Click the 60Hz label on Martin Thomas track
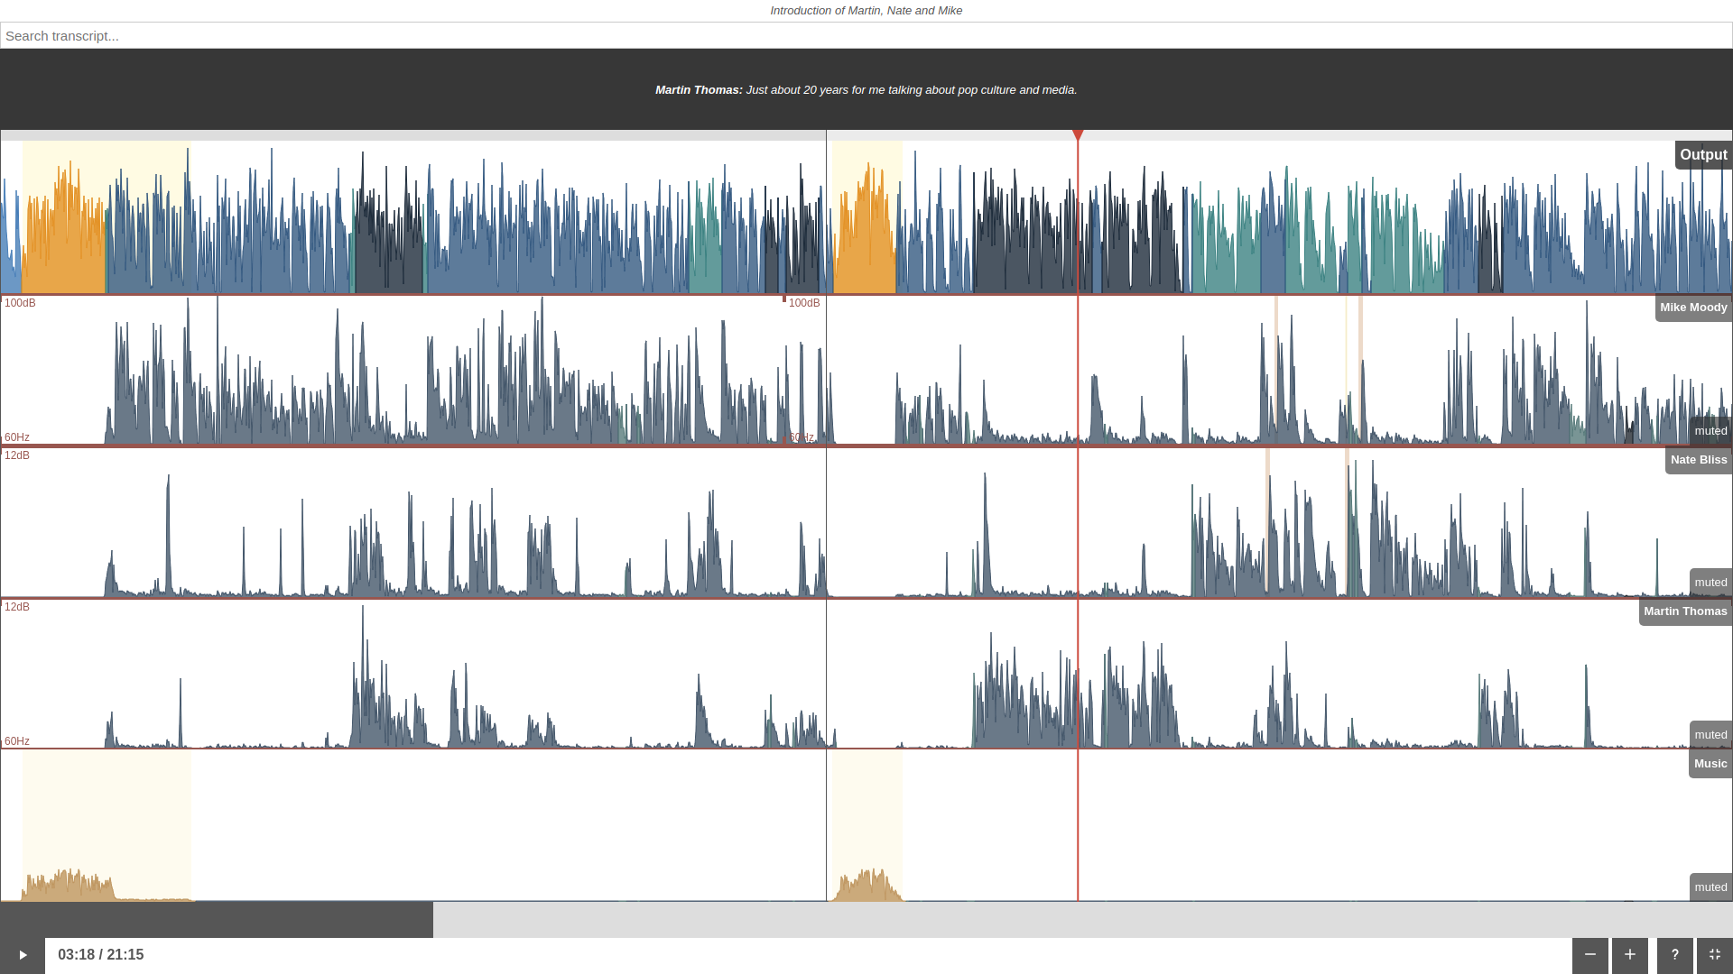1733x974 pixels. point(17,741)
